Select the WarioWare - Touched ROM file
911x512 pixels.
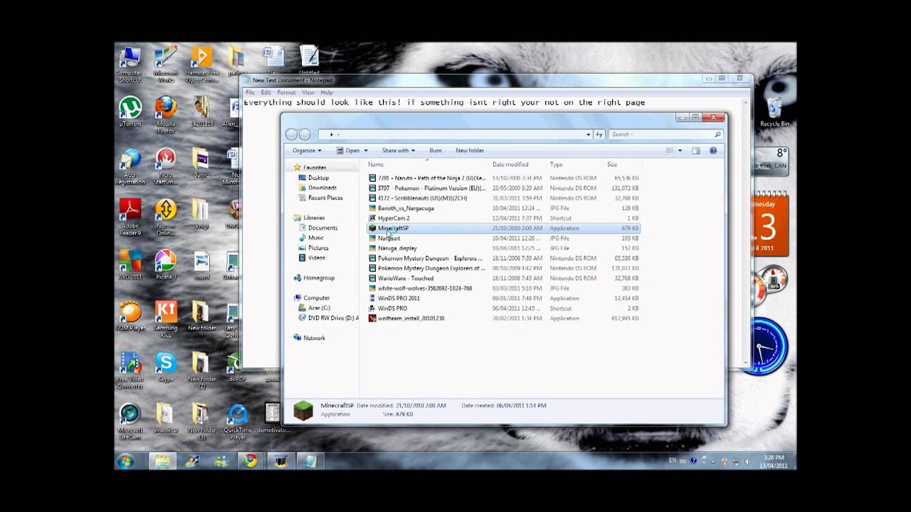503,279
